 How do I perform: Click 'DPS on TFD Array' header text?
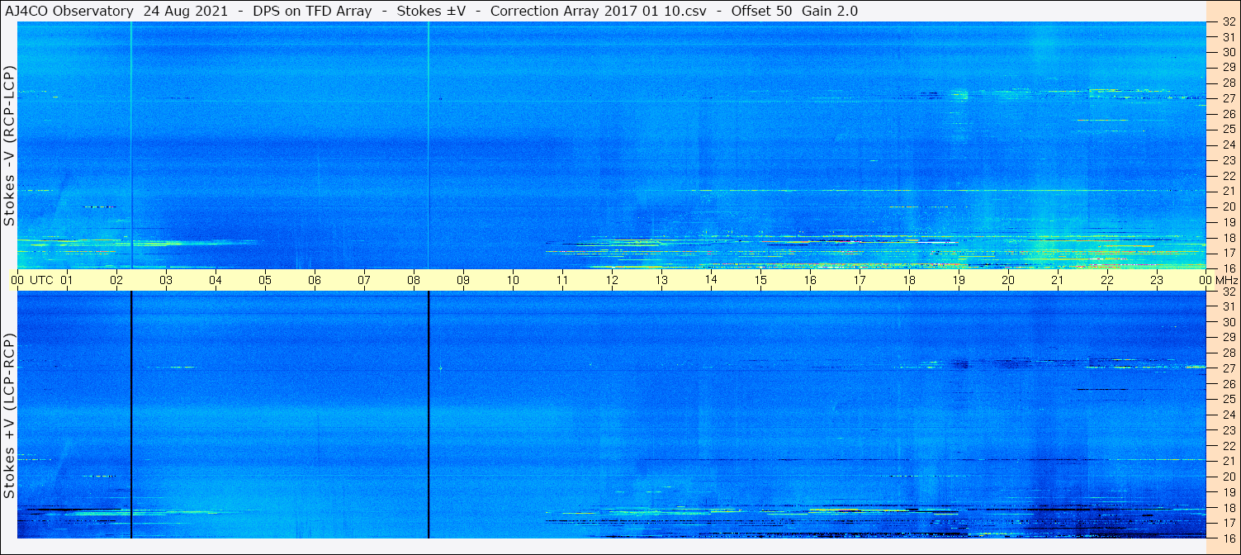tap(312, 11)
